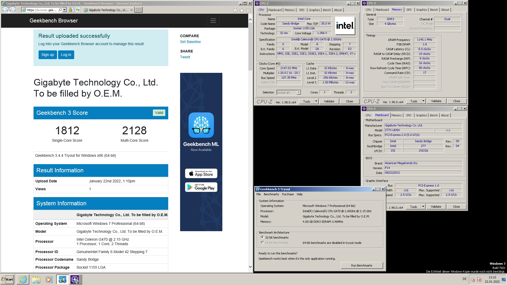Screen dimensions: 507x285
Task: Click second red tray notification icon
Action: click(480, 280)
